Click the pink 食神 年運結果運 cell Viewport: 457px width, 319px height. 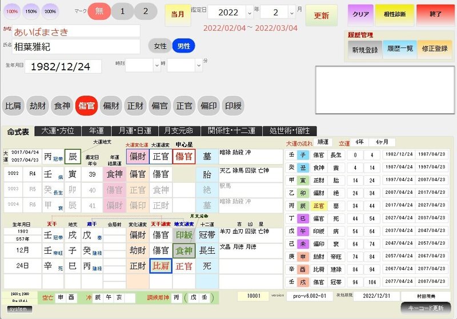(x=115, y=174)
